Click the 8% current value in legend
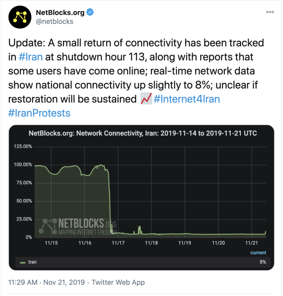Image resolution: width=283 pixels, height=296 pixels. click(262, 262)
